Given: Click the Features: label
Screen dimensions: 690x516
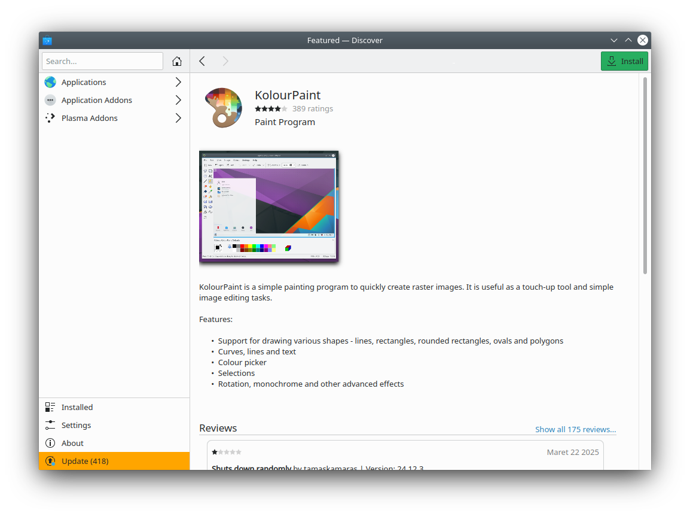Looking at the screenshot, I should point(216,319).
